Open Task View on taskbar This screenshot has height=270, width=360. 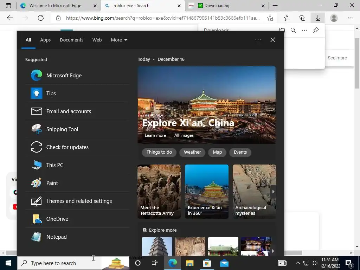pyautogui.click(x=155, y=263)
